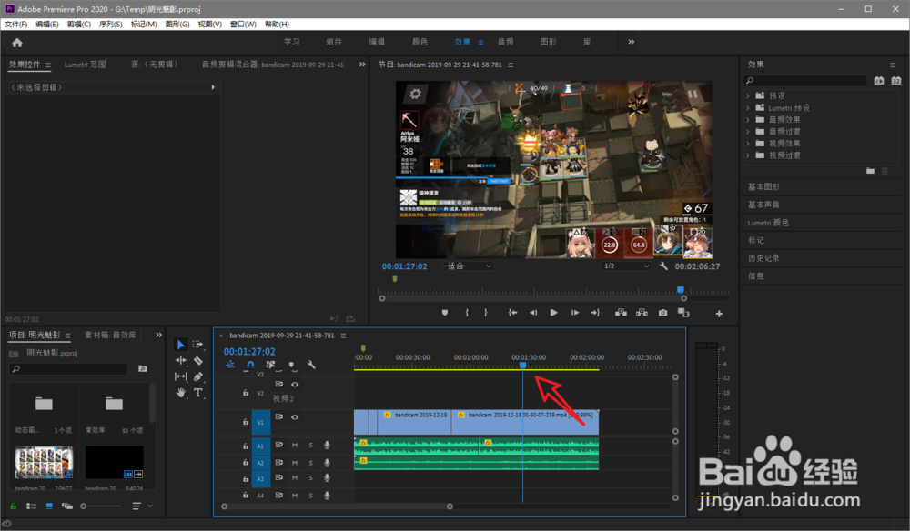
Task: Hide V1 track output with eye icon
Action: coord(295,416)
